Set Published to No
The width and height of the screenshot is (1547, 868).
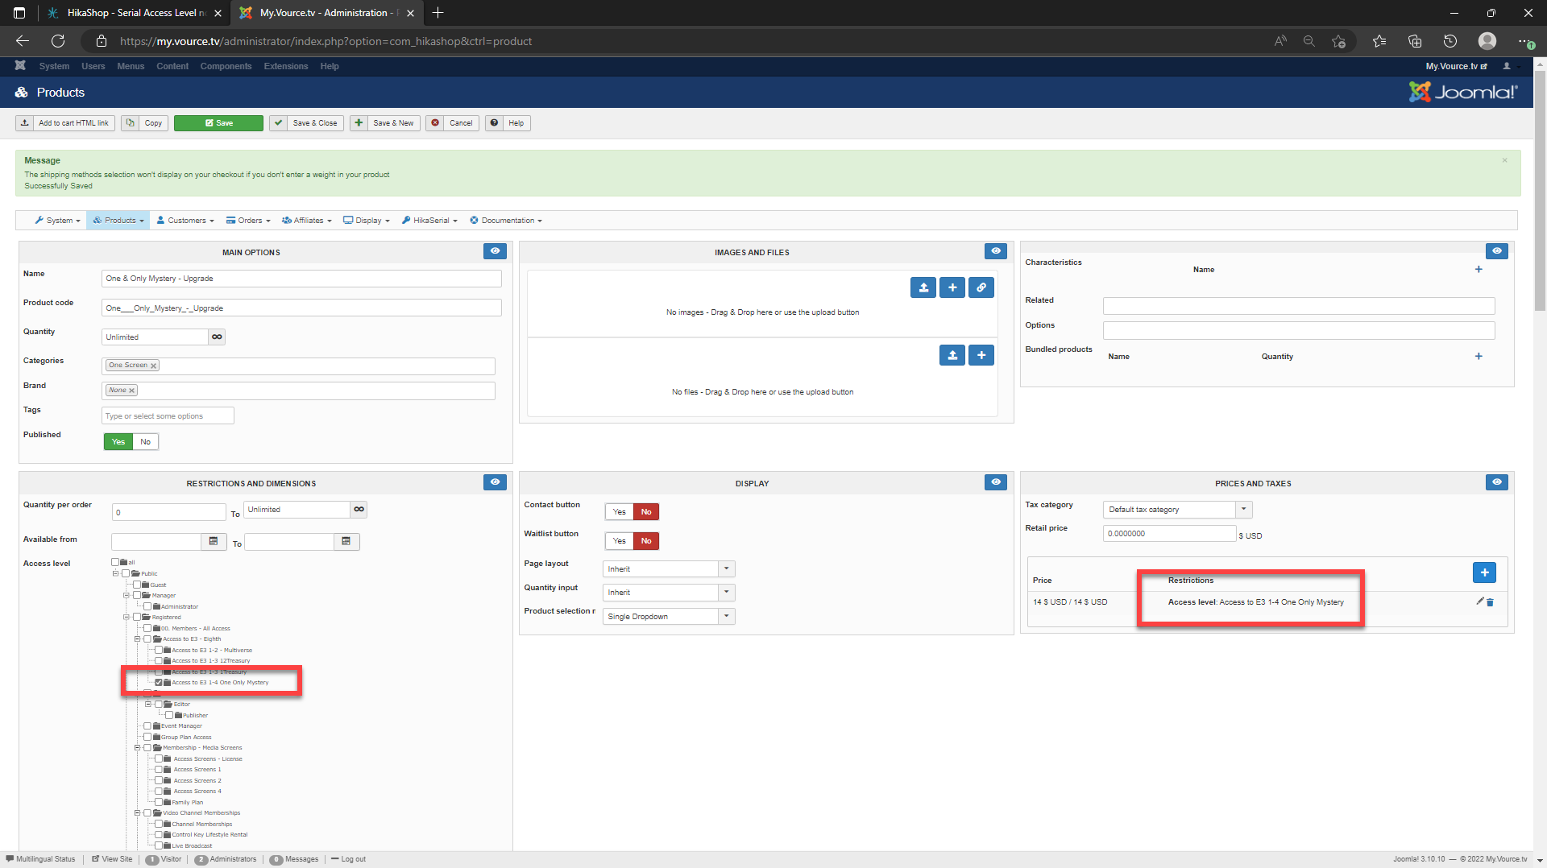[x=145, y=442]
